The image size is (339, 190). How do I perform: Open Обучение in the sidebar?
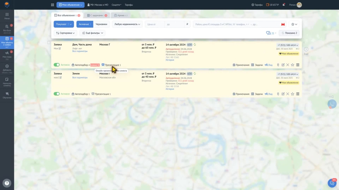click(7, 95)
